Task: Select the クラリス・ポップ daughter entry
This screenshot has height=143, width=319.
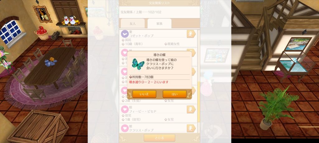Action: tap(158, 128)
